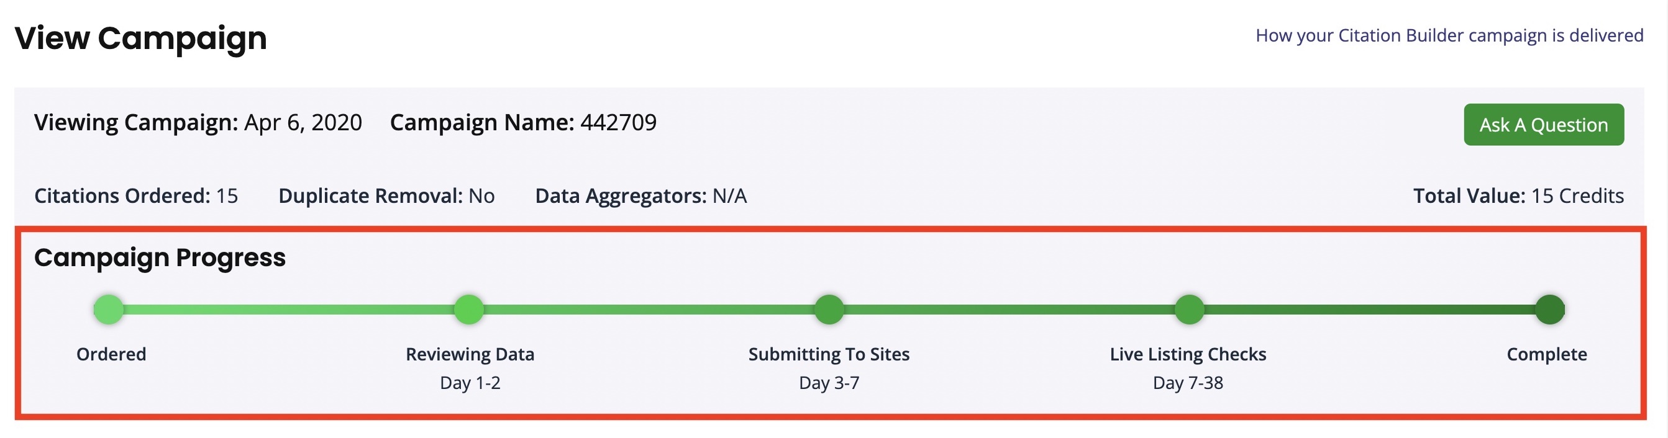This screenshot has height=438, width=1668.
Task: Click the View Campaign page heading
Action: [x=140, y=37]
